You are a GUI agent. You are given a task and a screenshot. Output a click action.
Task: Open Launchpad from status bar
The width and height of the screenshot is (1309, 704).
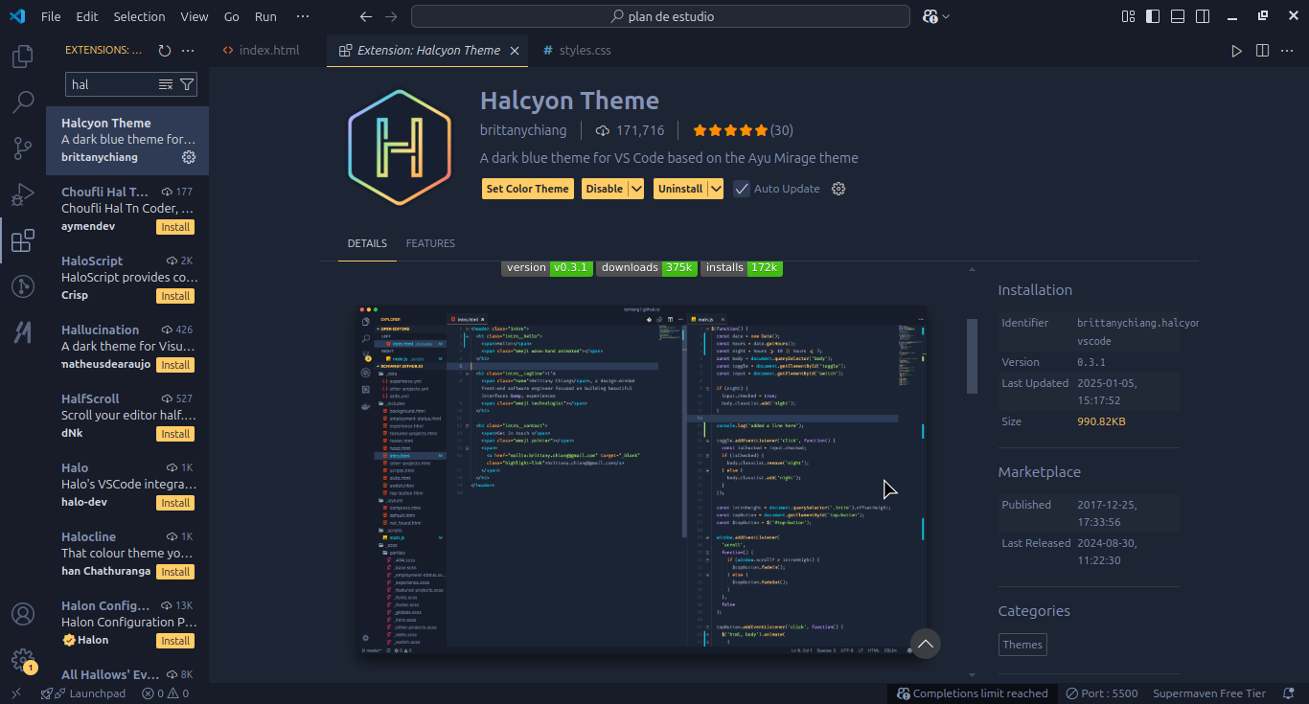(x=83, y=693)
